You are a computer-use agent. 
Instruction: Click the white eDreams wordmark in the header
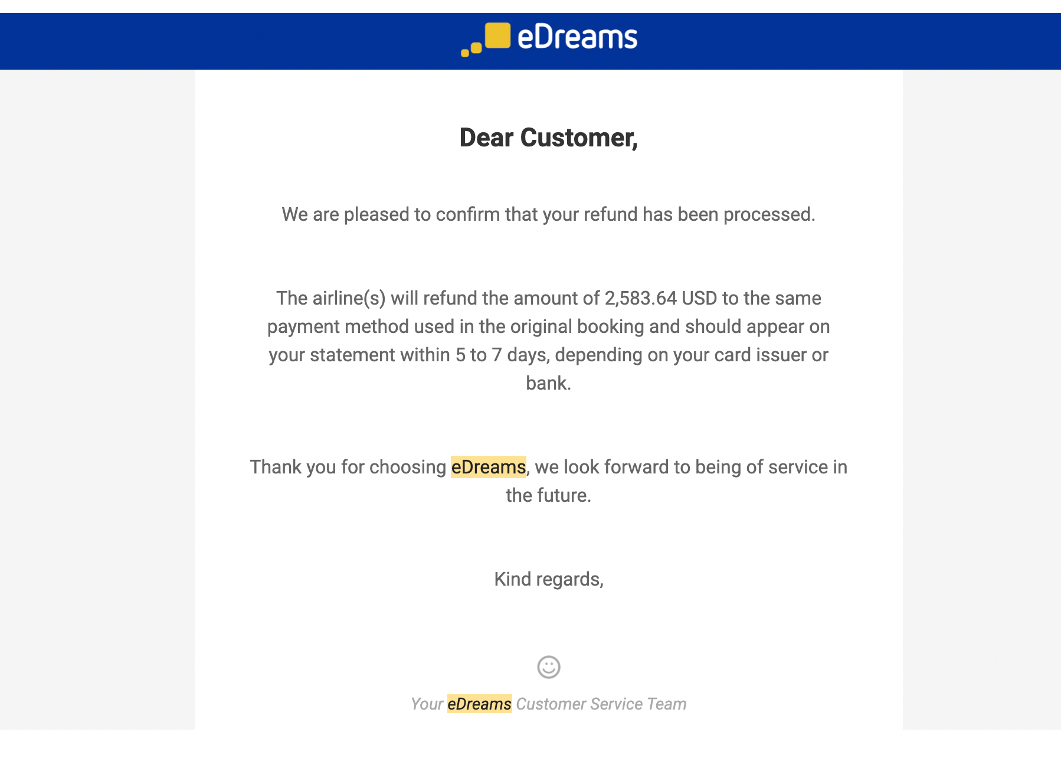(577, 37)
